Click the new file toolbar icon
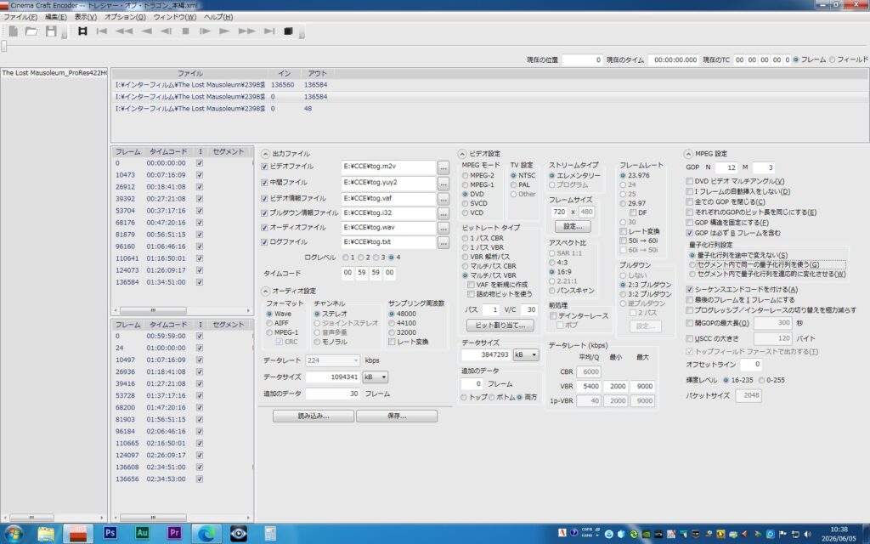Image resolution: width=870 pixels, height=544 pixels. [14, 31]
